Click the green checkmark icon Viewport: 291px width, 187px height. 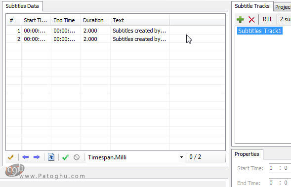pos(65,157)
